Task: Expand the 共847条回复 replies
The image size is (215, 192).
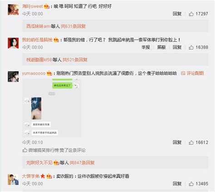Action: (82, 163)
